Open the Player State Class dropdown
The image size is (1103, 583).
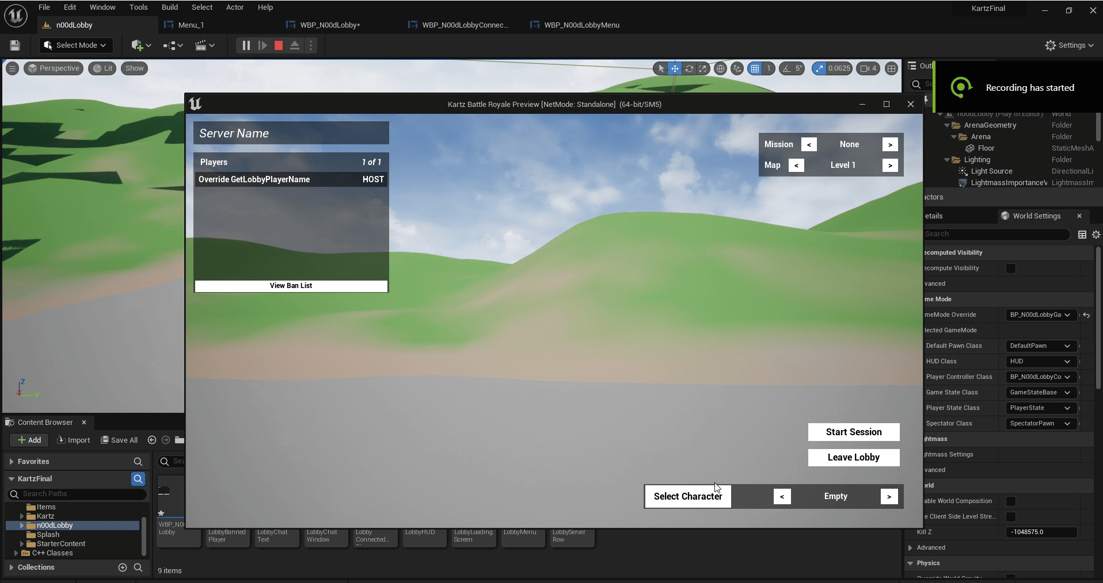tap(1041, 408)
